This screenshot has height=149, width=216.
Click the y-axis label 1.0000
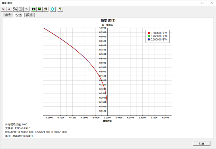point(103,28)
